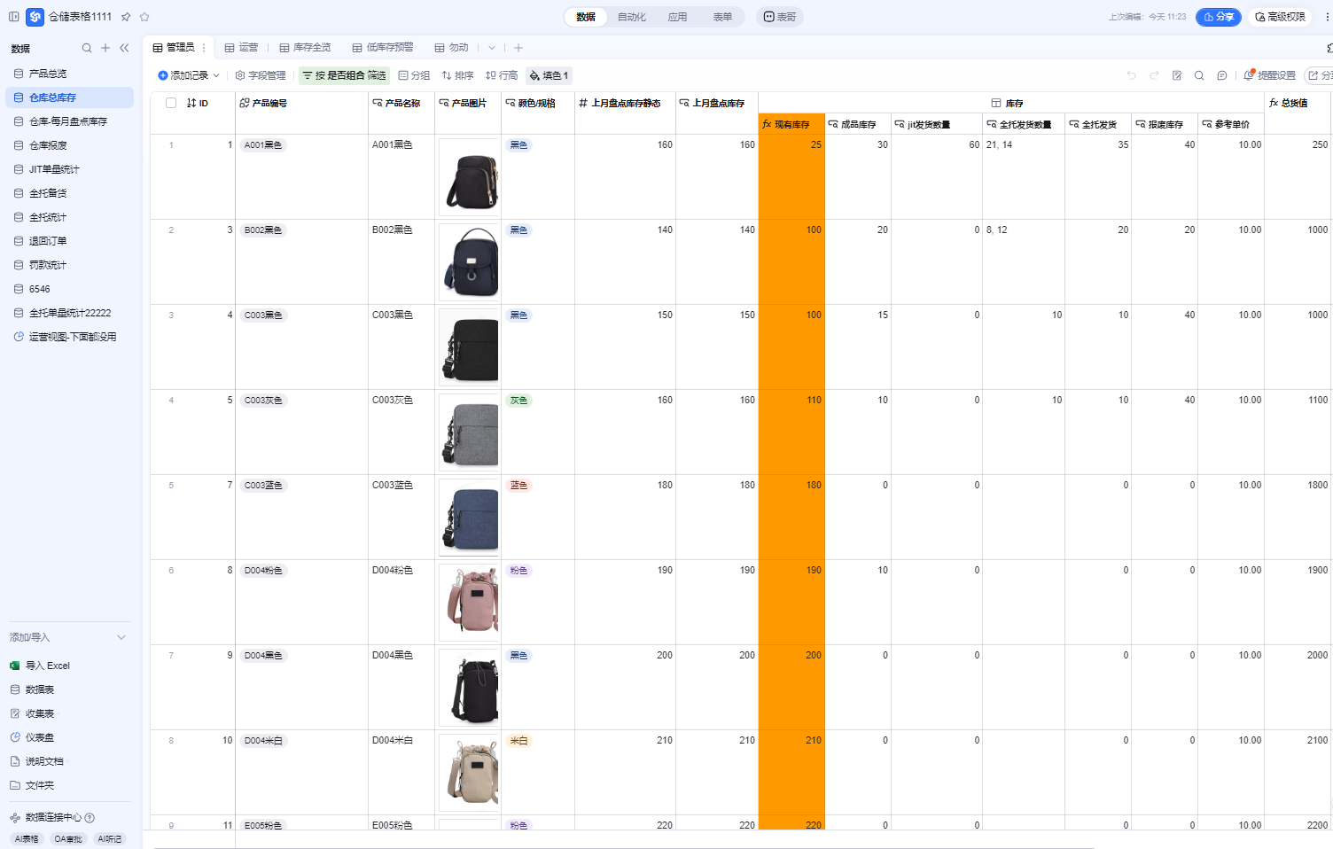
Task: Click the 米白 color tag in D004米白 row
Action: click(518, 741)
